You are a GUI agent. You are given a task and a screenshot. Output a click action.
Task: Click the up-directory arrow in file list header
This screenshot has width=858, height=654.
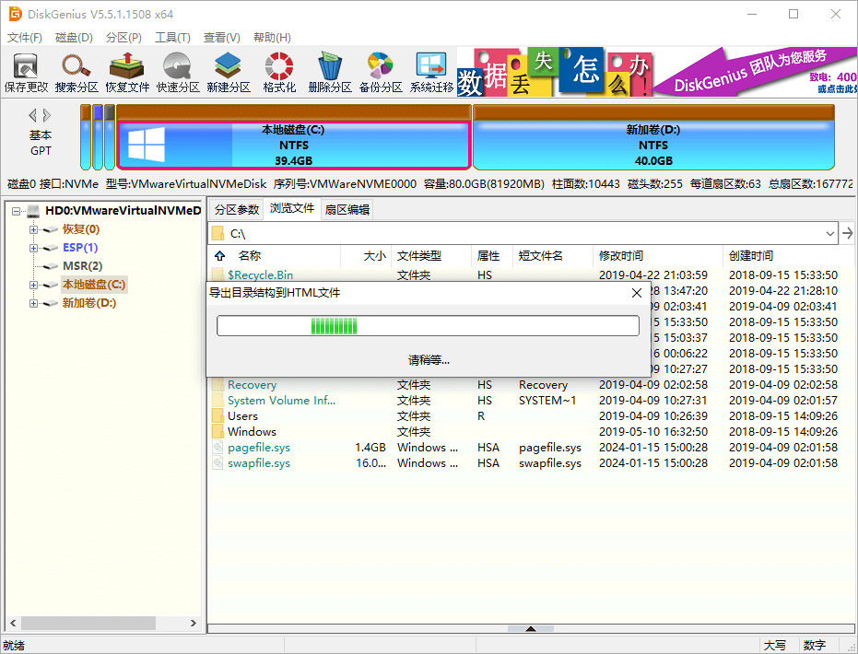[220, 255]
